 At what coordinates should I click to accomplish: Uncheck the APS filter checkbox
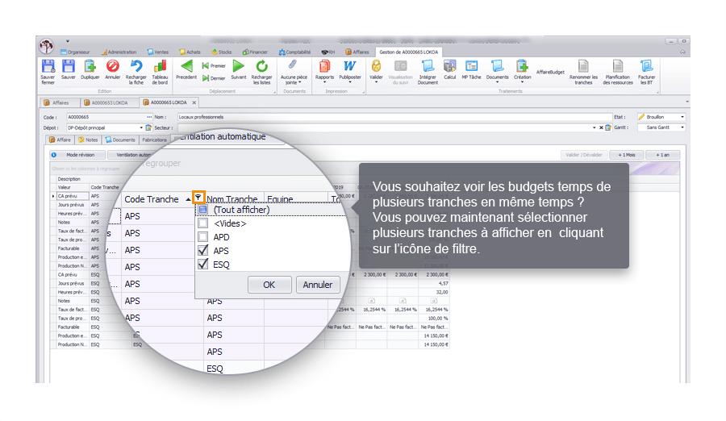[x=203, y=251]
